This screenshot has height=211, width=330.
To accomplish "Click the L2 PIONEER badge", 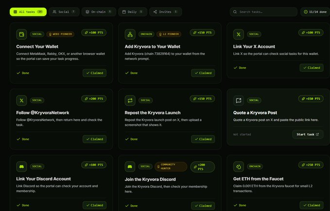I will click(x=169, y=34).
